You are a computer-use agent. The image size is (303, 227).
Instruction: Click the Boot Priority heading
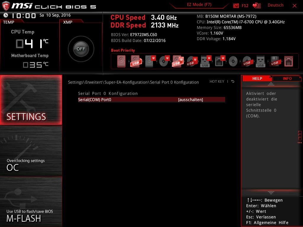(123, 50)
